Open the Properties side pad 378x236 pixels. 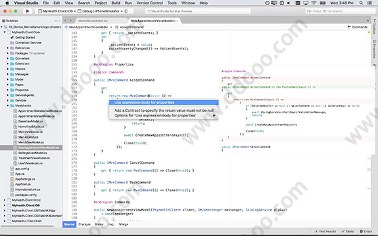coord(374,49)
